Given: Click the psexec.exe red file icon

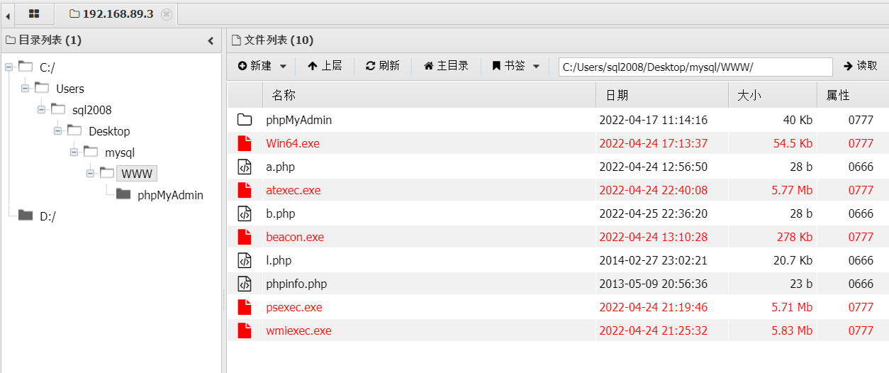Looking at the screenshot, I should click(245, 307).
